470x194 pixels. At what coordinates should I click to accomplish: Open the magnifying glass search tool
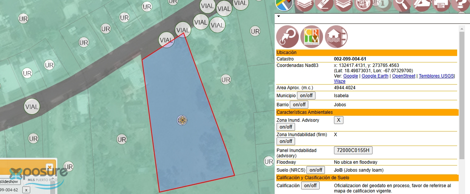(402, 5)
